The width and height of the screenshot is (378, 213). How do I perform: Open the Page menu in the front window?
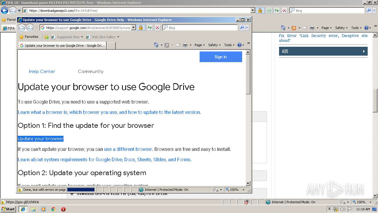199,45
